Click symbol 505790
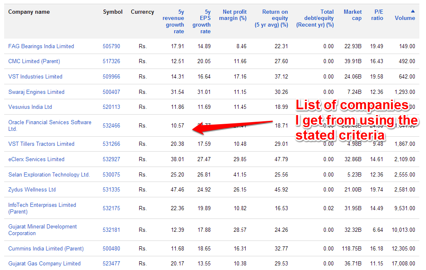Image resolution: width=426 pixels, height=270 pixels. [111, 46]
